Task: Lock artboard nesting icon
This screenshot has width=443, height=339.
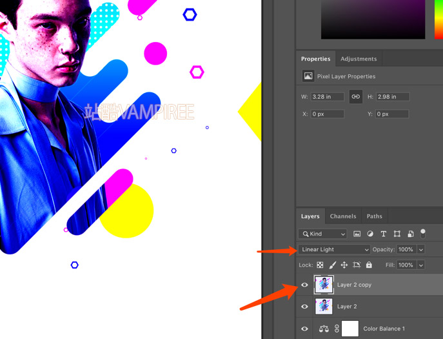Action: pyautogui.click(x=357, y=265)
